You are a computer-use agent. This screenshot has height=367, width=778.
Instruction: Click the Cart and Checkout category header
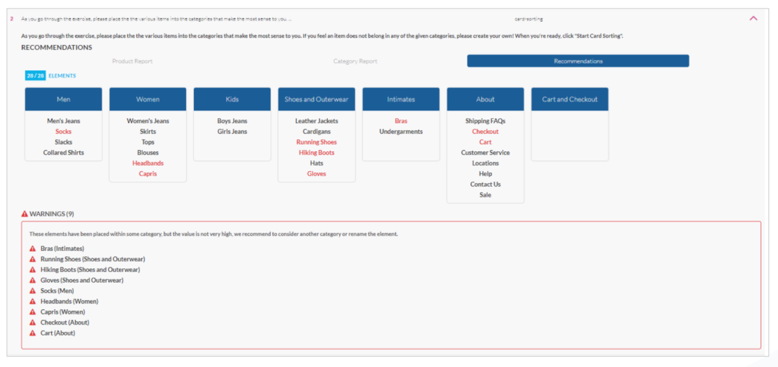point(569,99)
